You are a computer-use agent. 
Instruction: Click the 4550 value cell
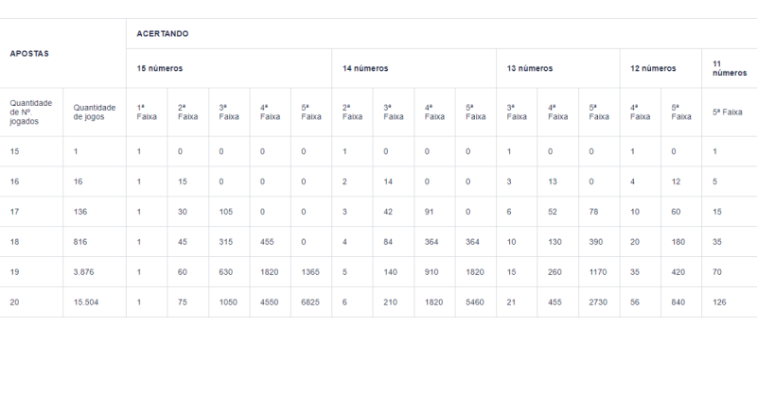pos(270,302)
